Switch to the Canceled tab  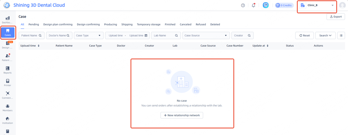[186, 25]
